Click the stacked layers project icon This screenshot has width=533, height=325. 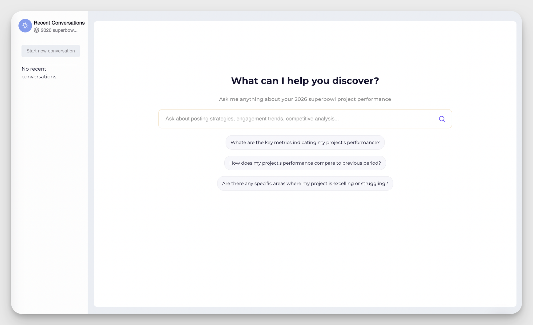[37, 30]
